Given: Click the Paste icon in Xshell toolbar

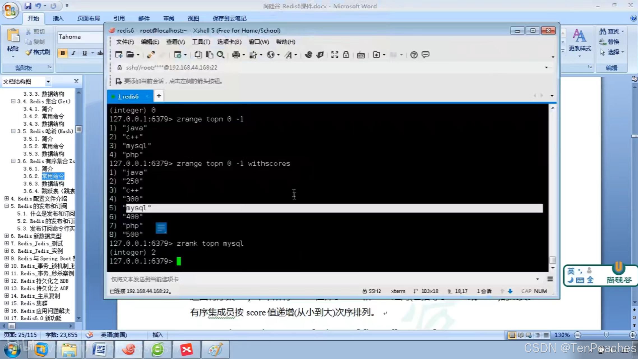Looking at the screenshot, I should coord(209,55).
